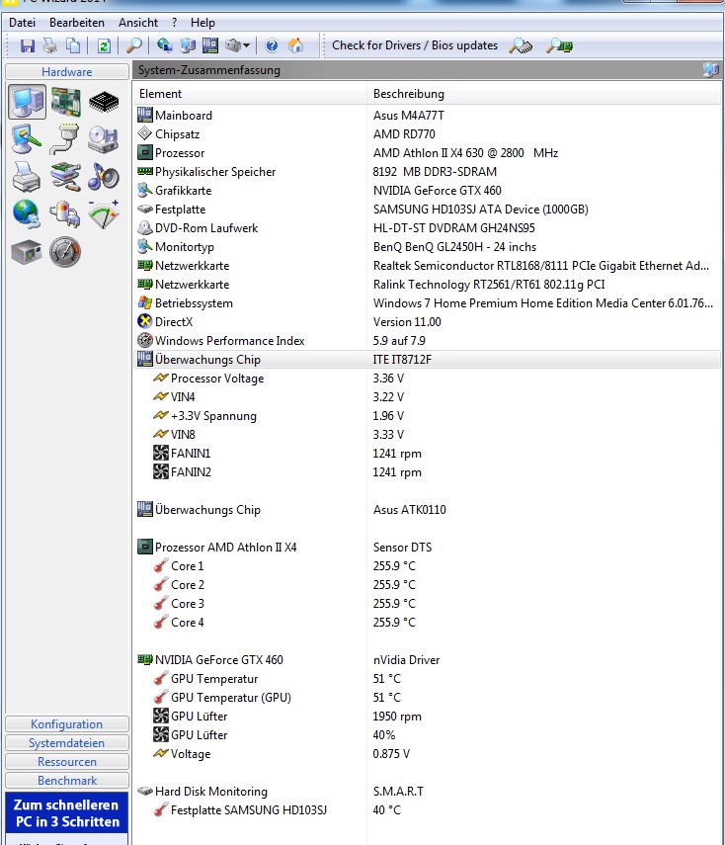Select the battery power plug icon
Viewport: 725px width, 845px height.
(x=65, y=214)
